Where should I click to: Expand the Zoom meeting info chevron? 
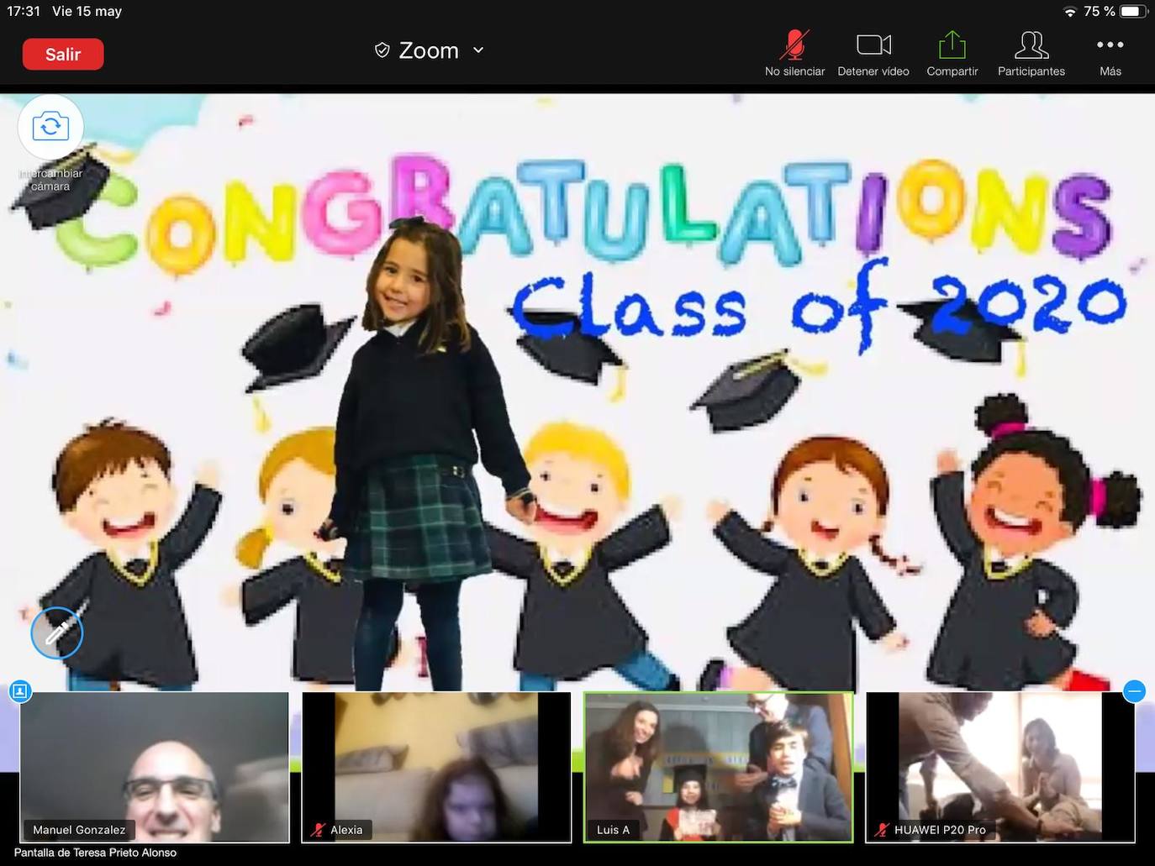coord(478,50)
